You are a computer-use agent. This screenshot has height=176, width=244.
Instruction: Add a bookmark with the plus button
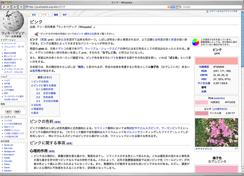click(21, 7)
